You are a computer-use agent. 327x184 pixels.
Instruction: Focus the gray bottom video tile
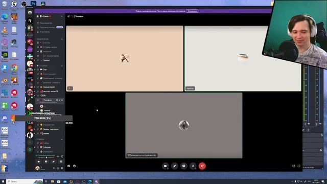click(x=184, y=125)
